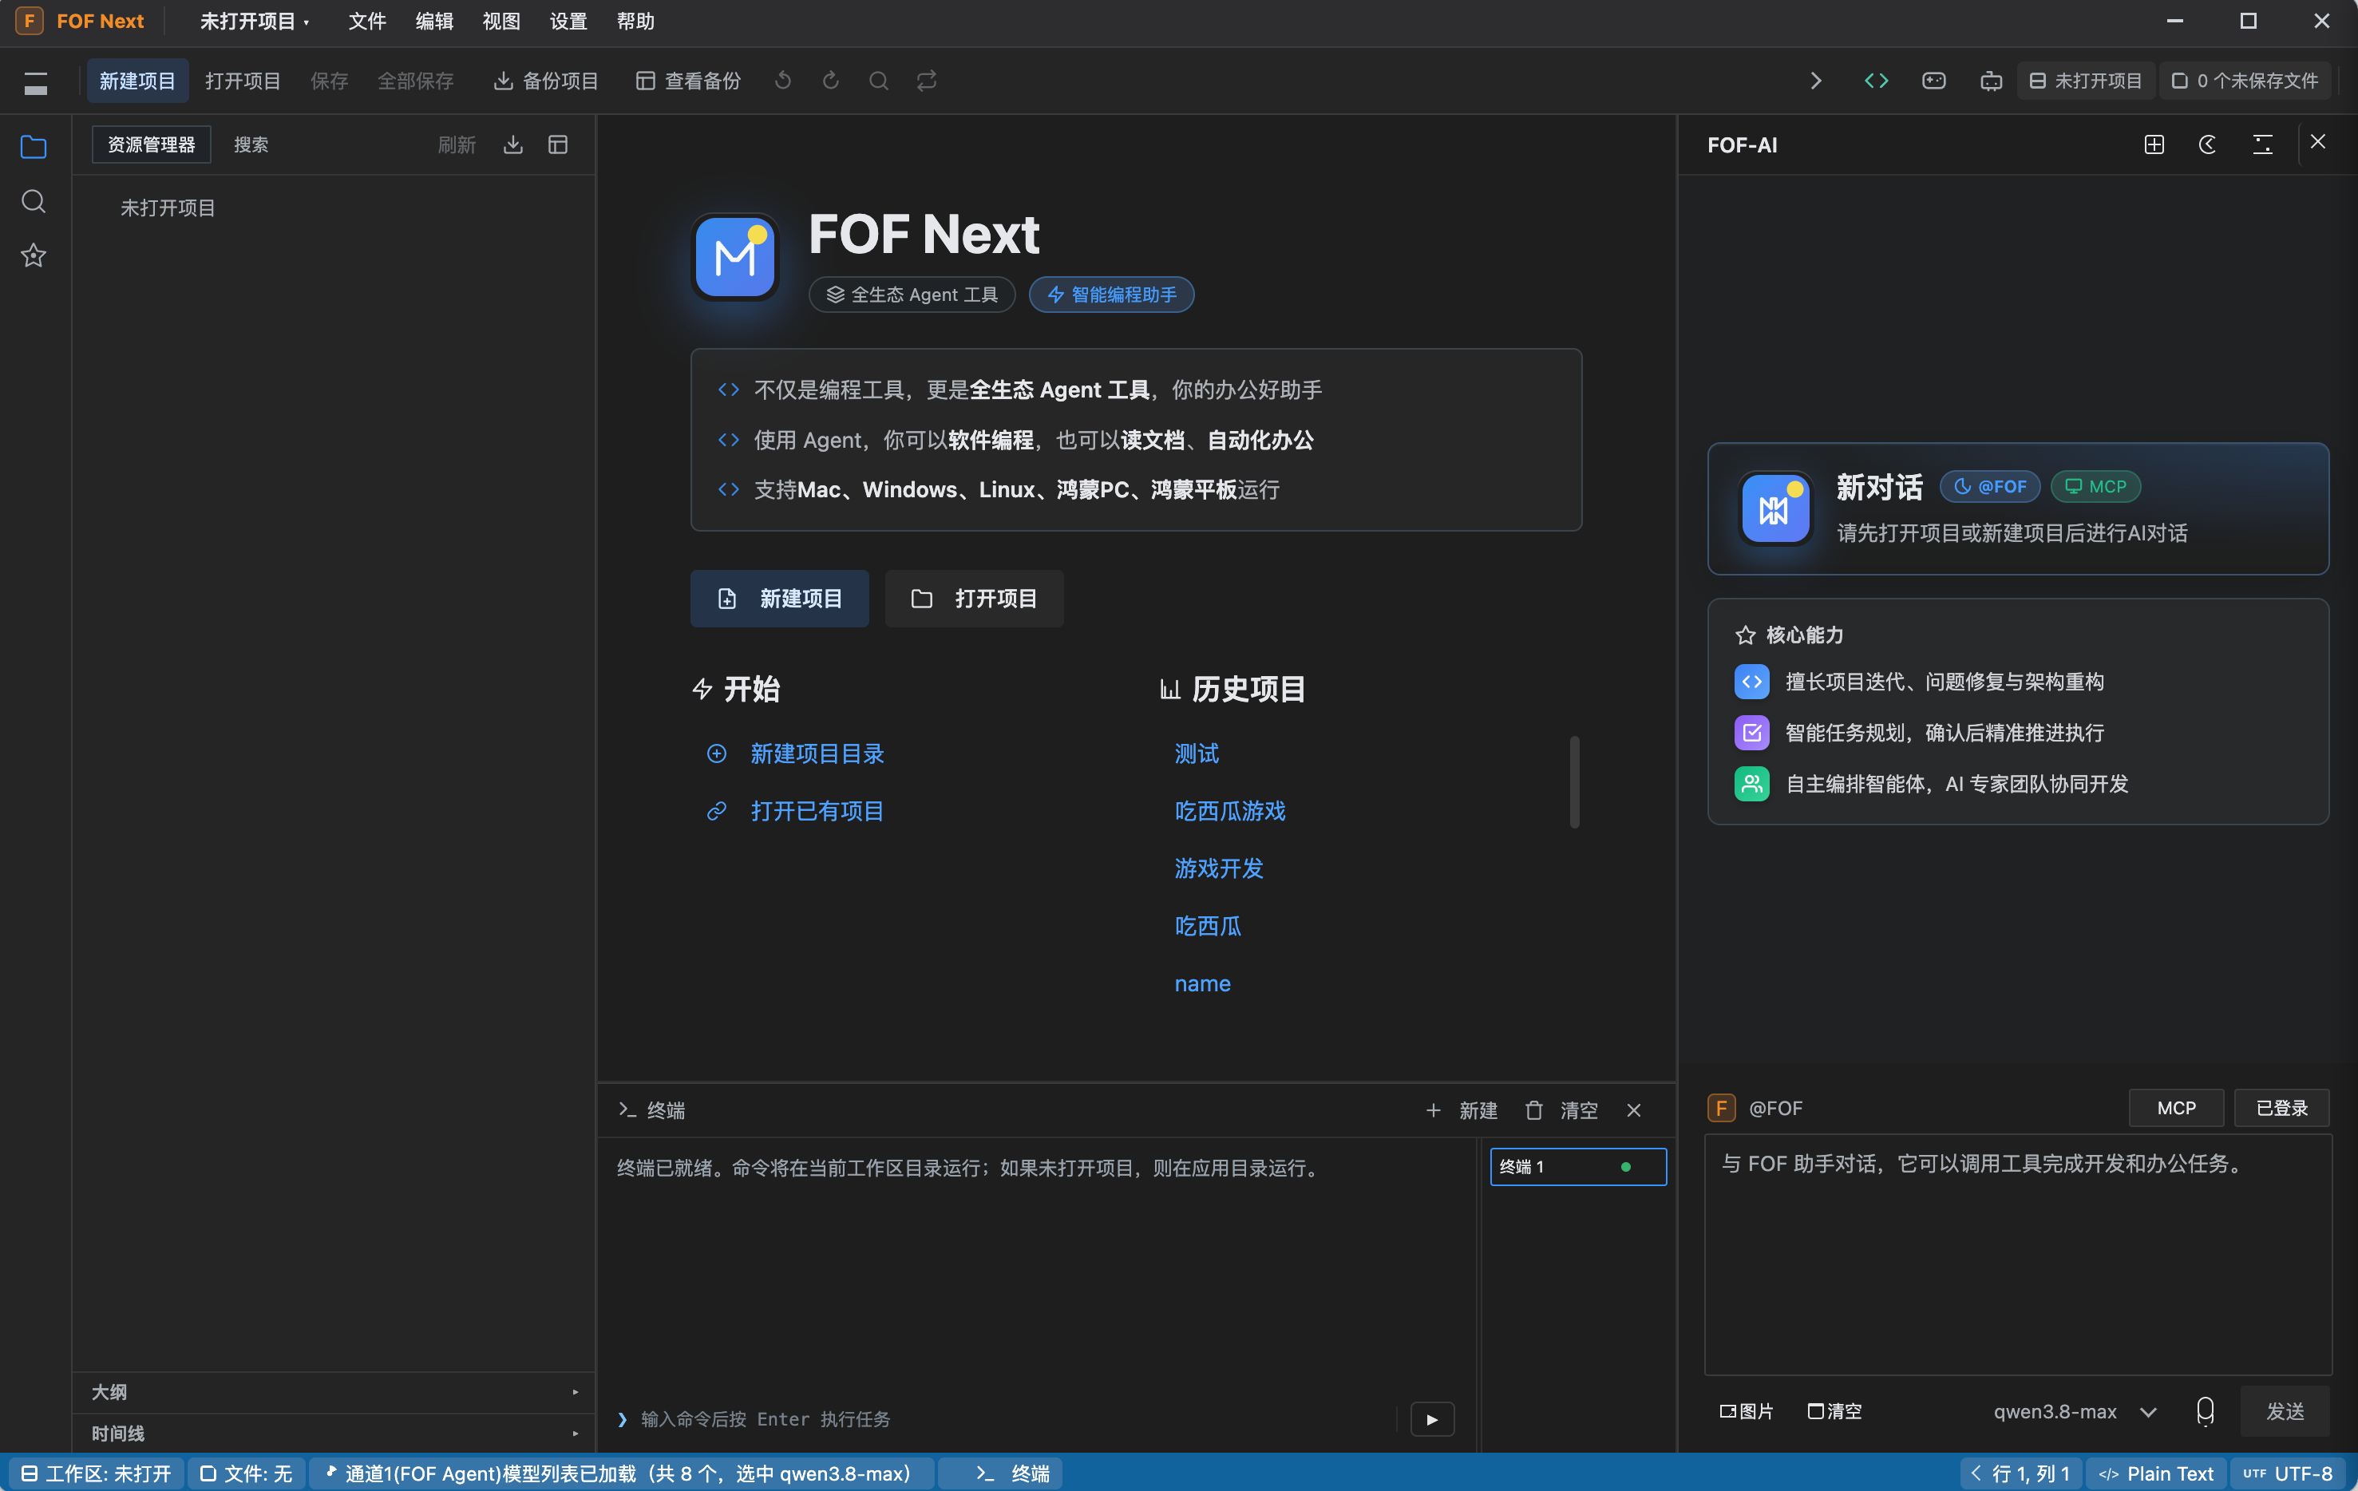This screenshot has height=1491, width=2358.
Task: Click the sync refresh icon in toolbar
Action: [x=926, y=81]
